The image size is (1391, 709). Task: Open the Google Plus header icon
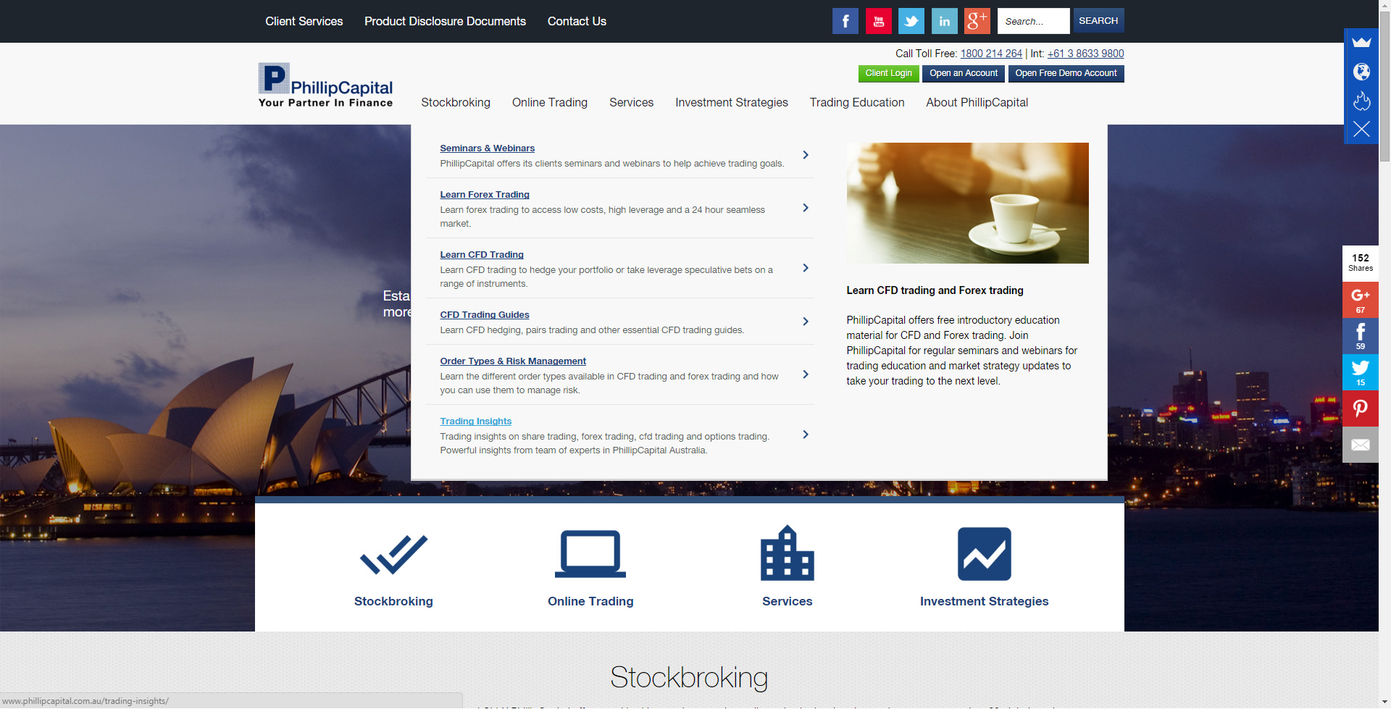977,21
